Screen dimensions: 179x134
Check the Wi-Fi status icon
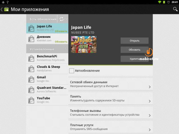point(160,2)
